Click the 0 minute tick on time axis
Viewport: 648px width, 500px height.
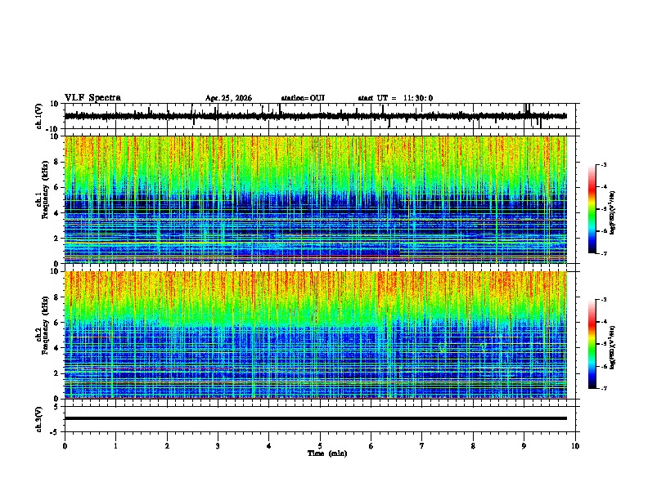pos(65,446)
